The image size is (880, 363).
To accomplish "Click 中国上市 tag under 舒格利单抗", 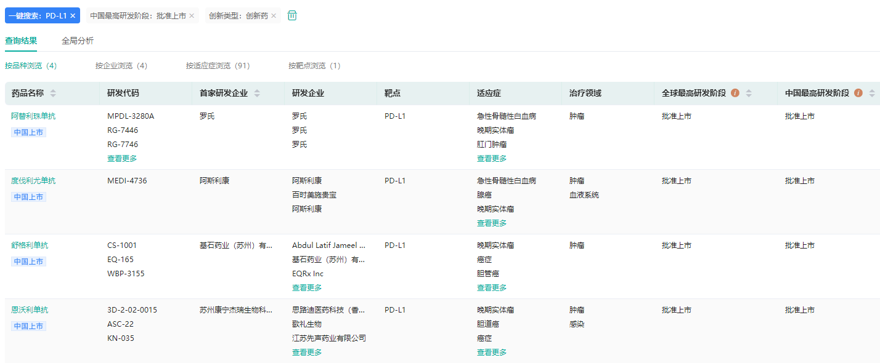I will (28, 261).
